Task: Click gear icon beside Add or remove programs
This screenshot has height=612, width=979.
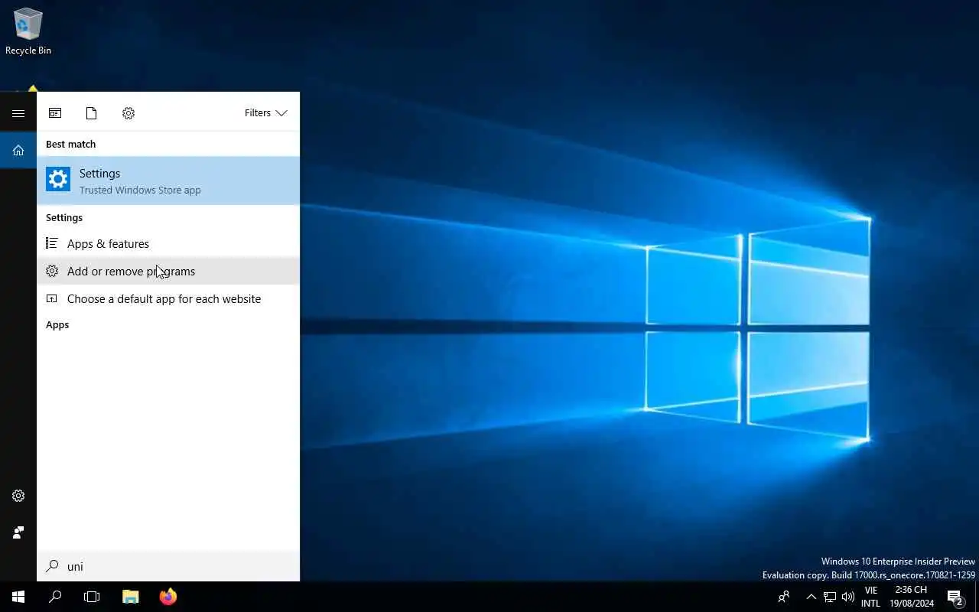Action: [52, 271]
